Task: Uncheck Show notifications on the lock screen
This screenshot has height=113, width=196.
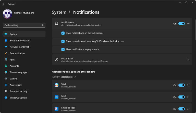Action: coord(63,33)
